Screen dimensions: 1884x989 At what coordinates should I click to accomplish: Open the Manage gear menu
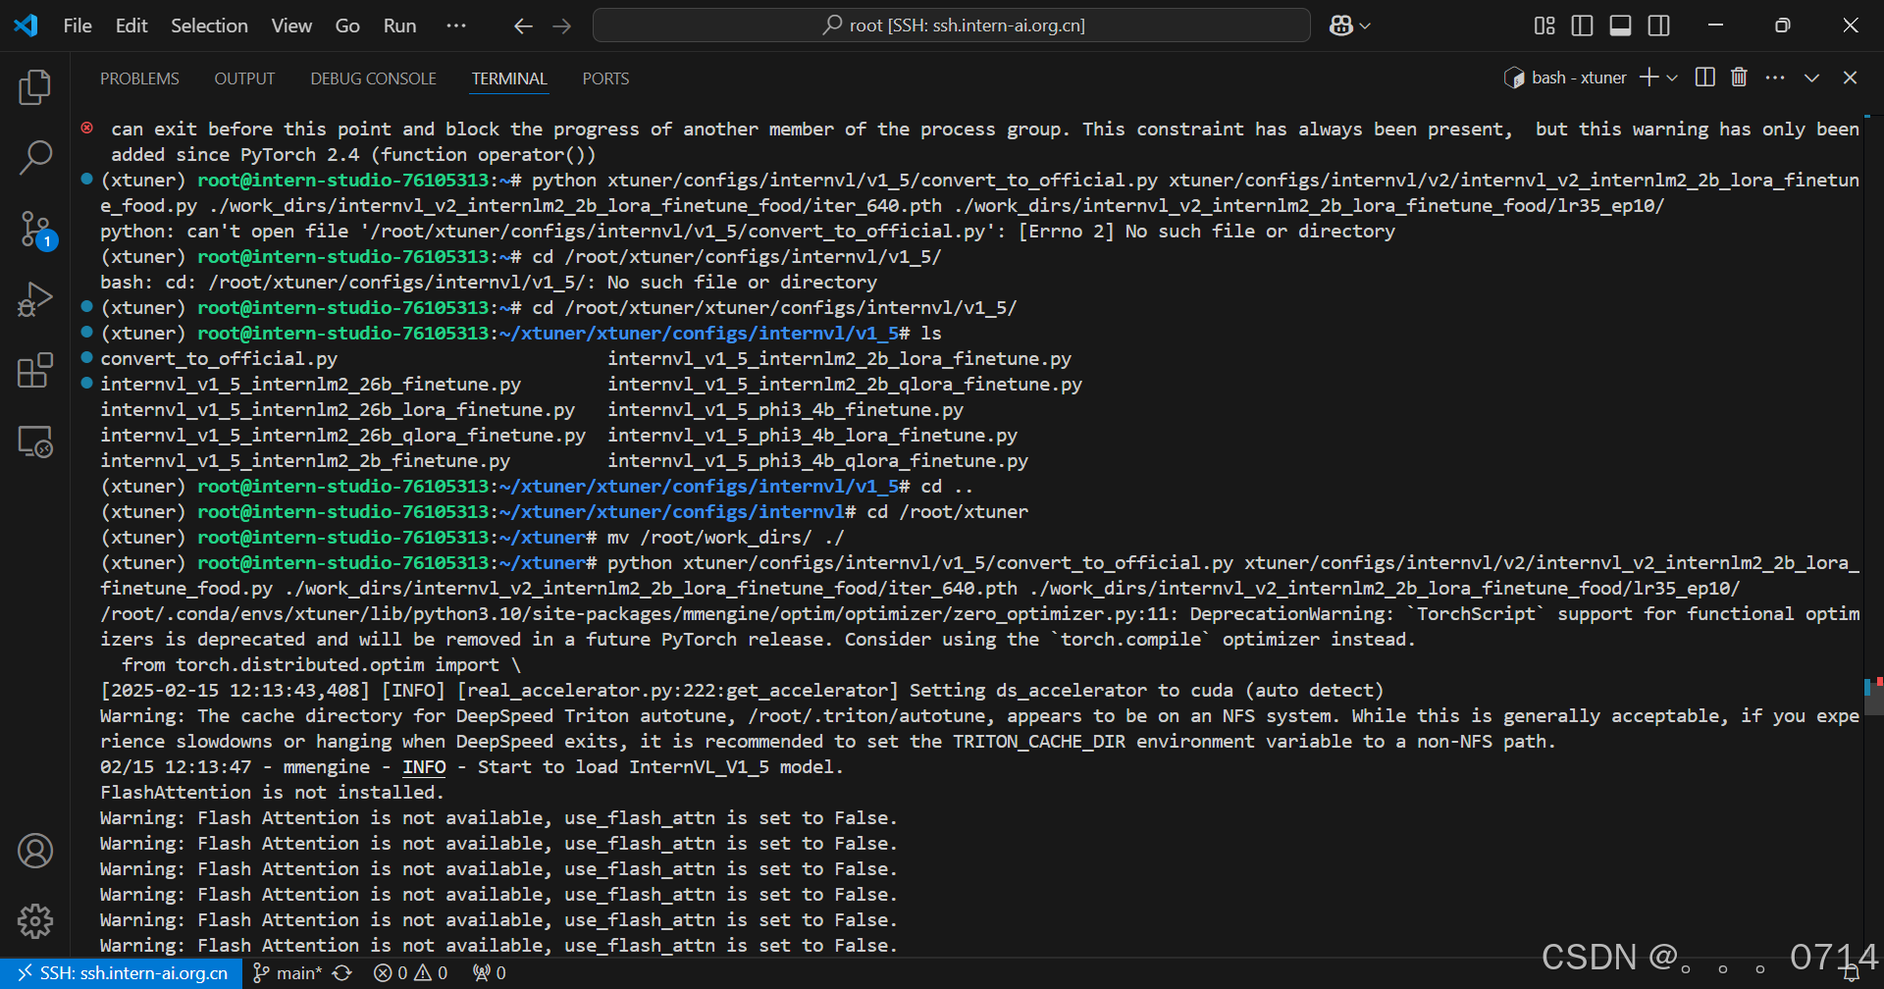(x=35, y=920)
